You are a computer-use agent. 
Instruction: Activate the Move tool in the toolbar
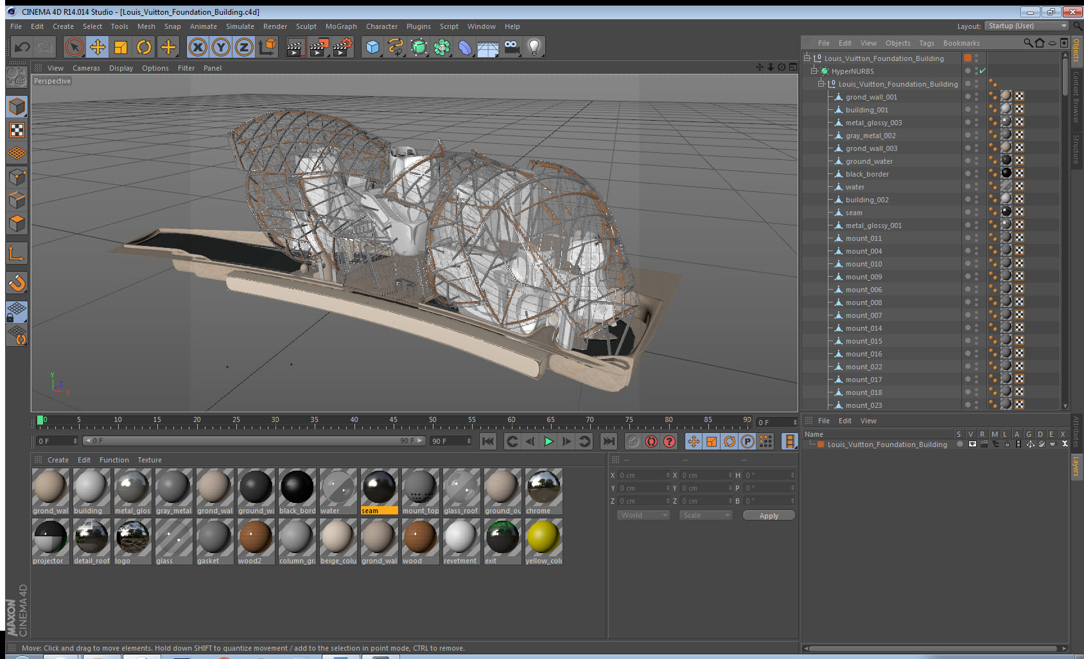[x=98, y=47]
